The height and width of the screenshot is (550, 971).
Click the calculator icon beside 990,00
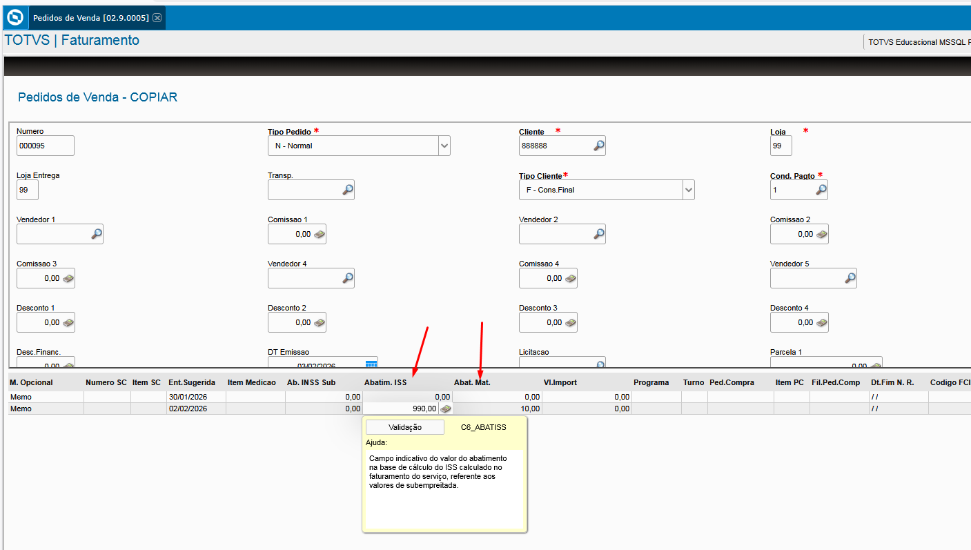[446, 409]
